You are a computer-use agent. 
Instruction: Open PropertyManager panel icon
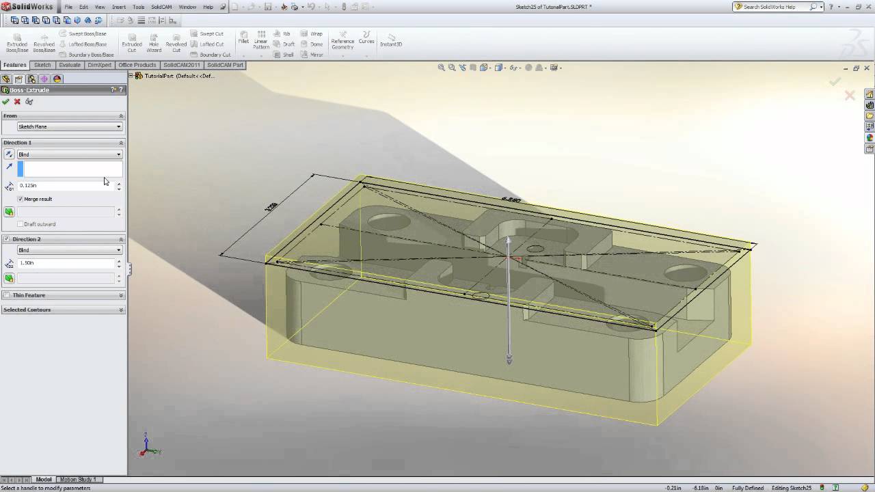pyautogui.click(x=19, y=79)
